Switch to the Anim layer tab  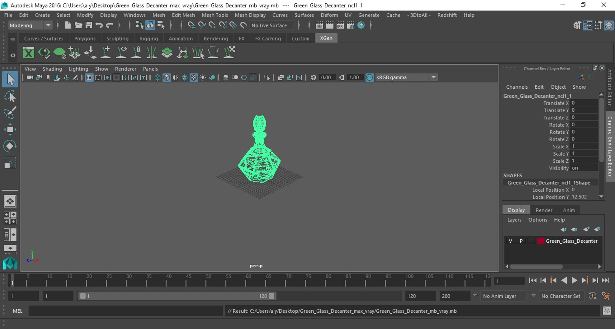pyautogui.click(x=569, y=210)
